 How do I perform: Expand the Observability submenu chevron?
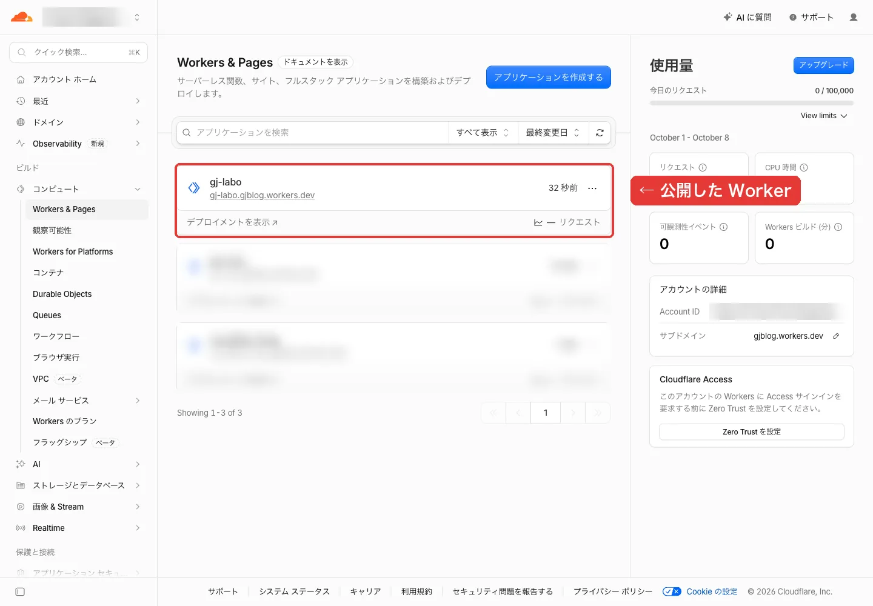(138, 144)
